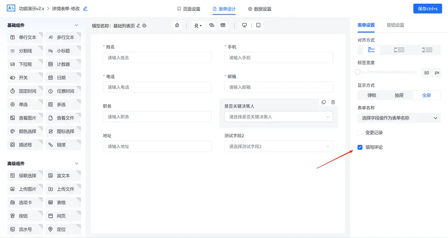Collapse the 基础组件 section
This screenshot has height=238, width=448.
76,25
